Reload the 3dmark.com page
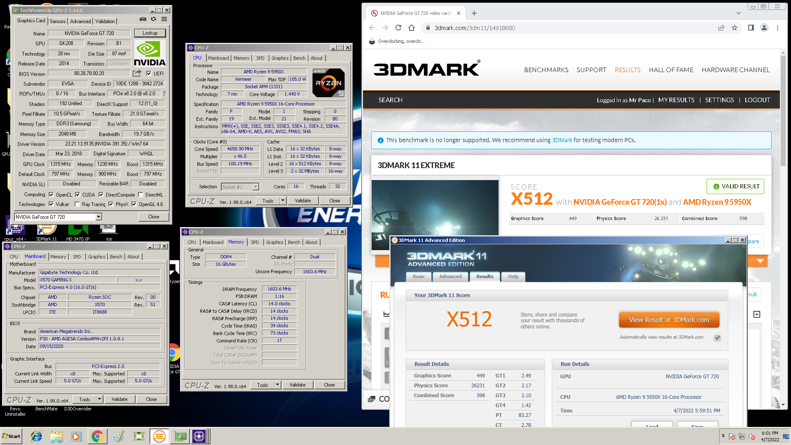 click(x=398, y=28)
